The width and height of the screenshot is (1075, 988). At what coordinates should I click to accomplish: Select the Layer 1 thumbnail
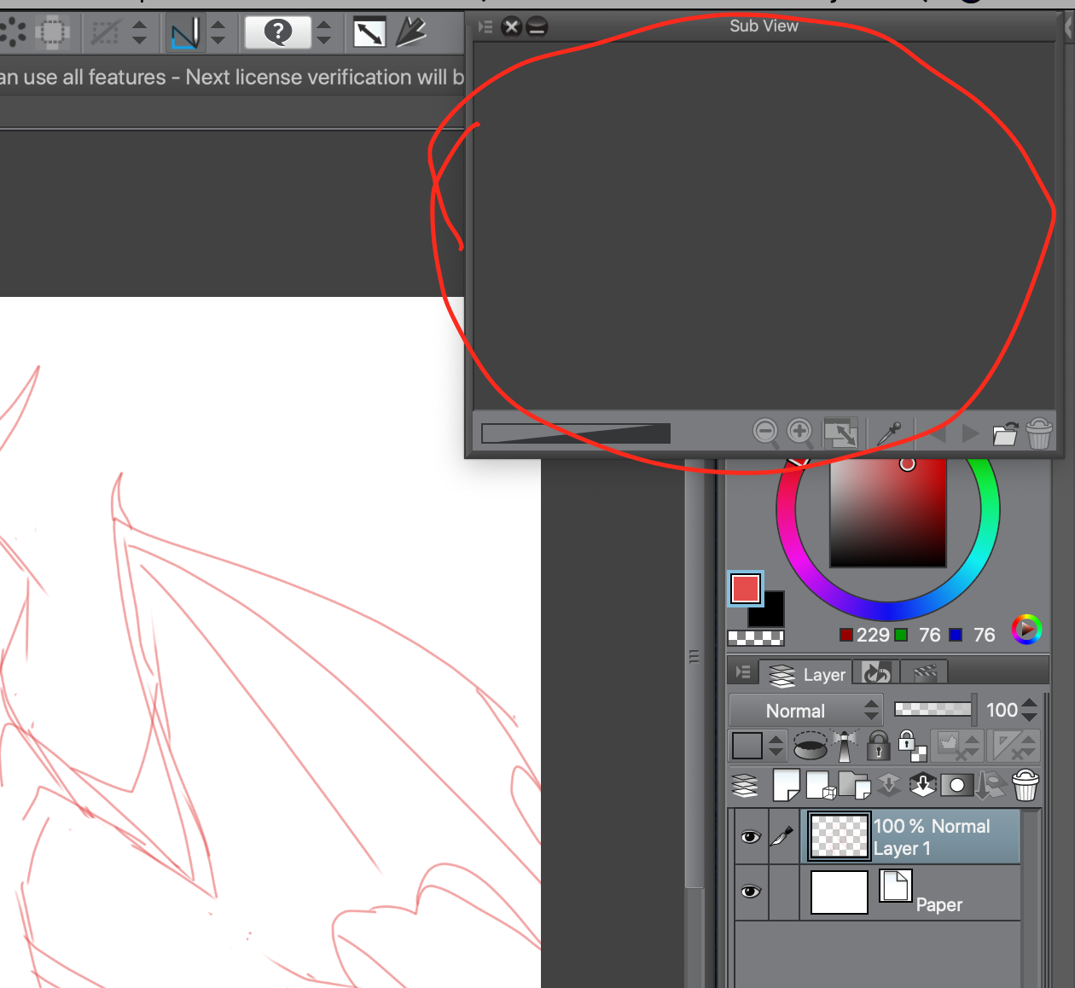pos(840,836)
